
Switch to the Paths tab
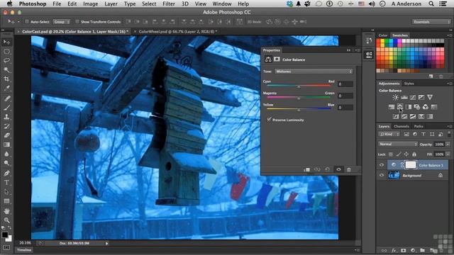[x=419, y=126]
